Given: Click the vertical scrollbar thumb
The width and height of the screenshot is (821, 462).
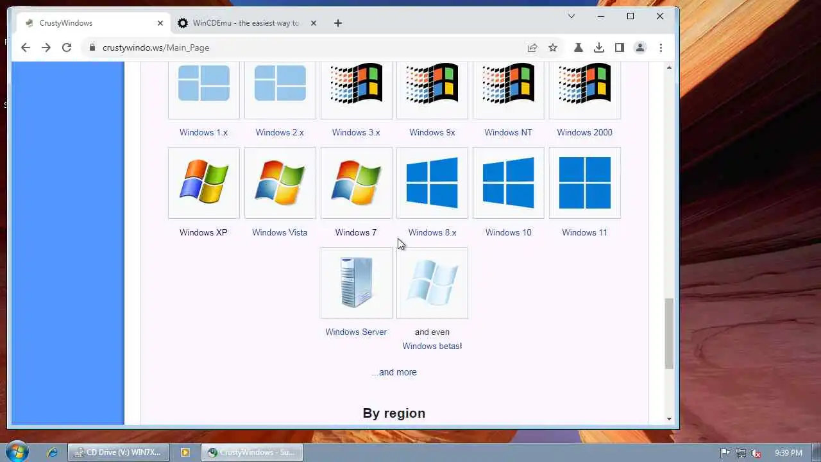Looking at the screenshot, I should tap(669, 334).
